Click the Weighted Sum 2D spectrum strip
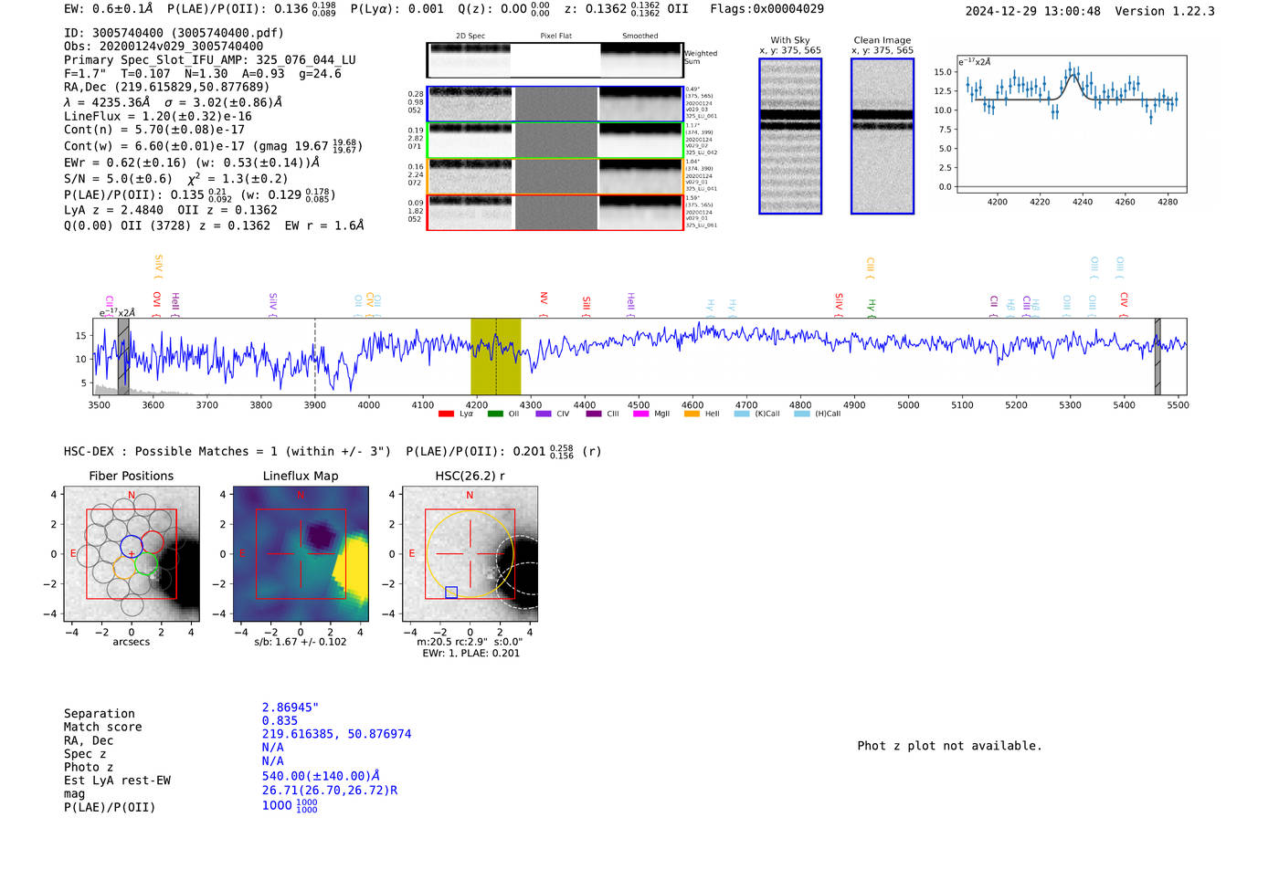 tap(555, 60)
